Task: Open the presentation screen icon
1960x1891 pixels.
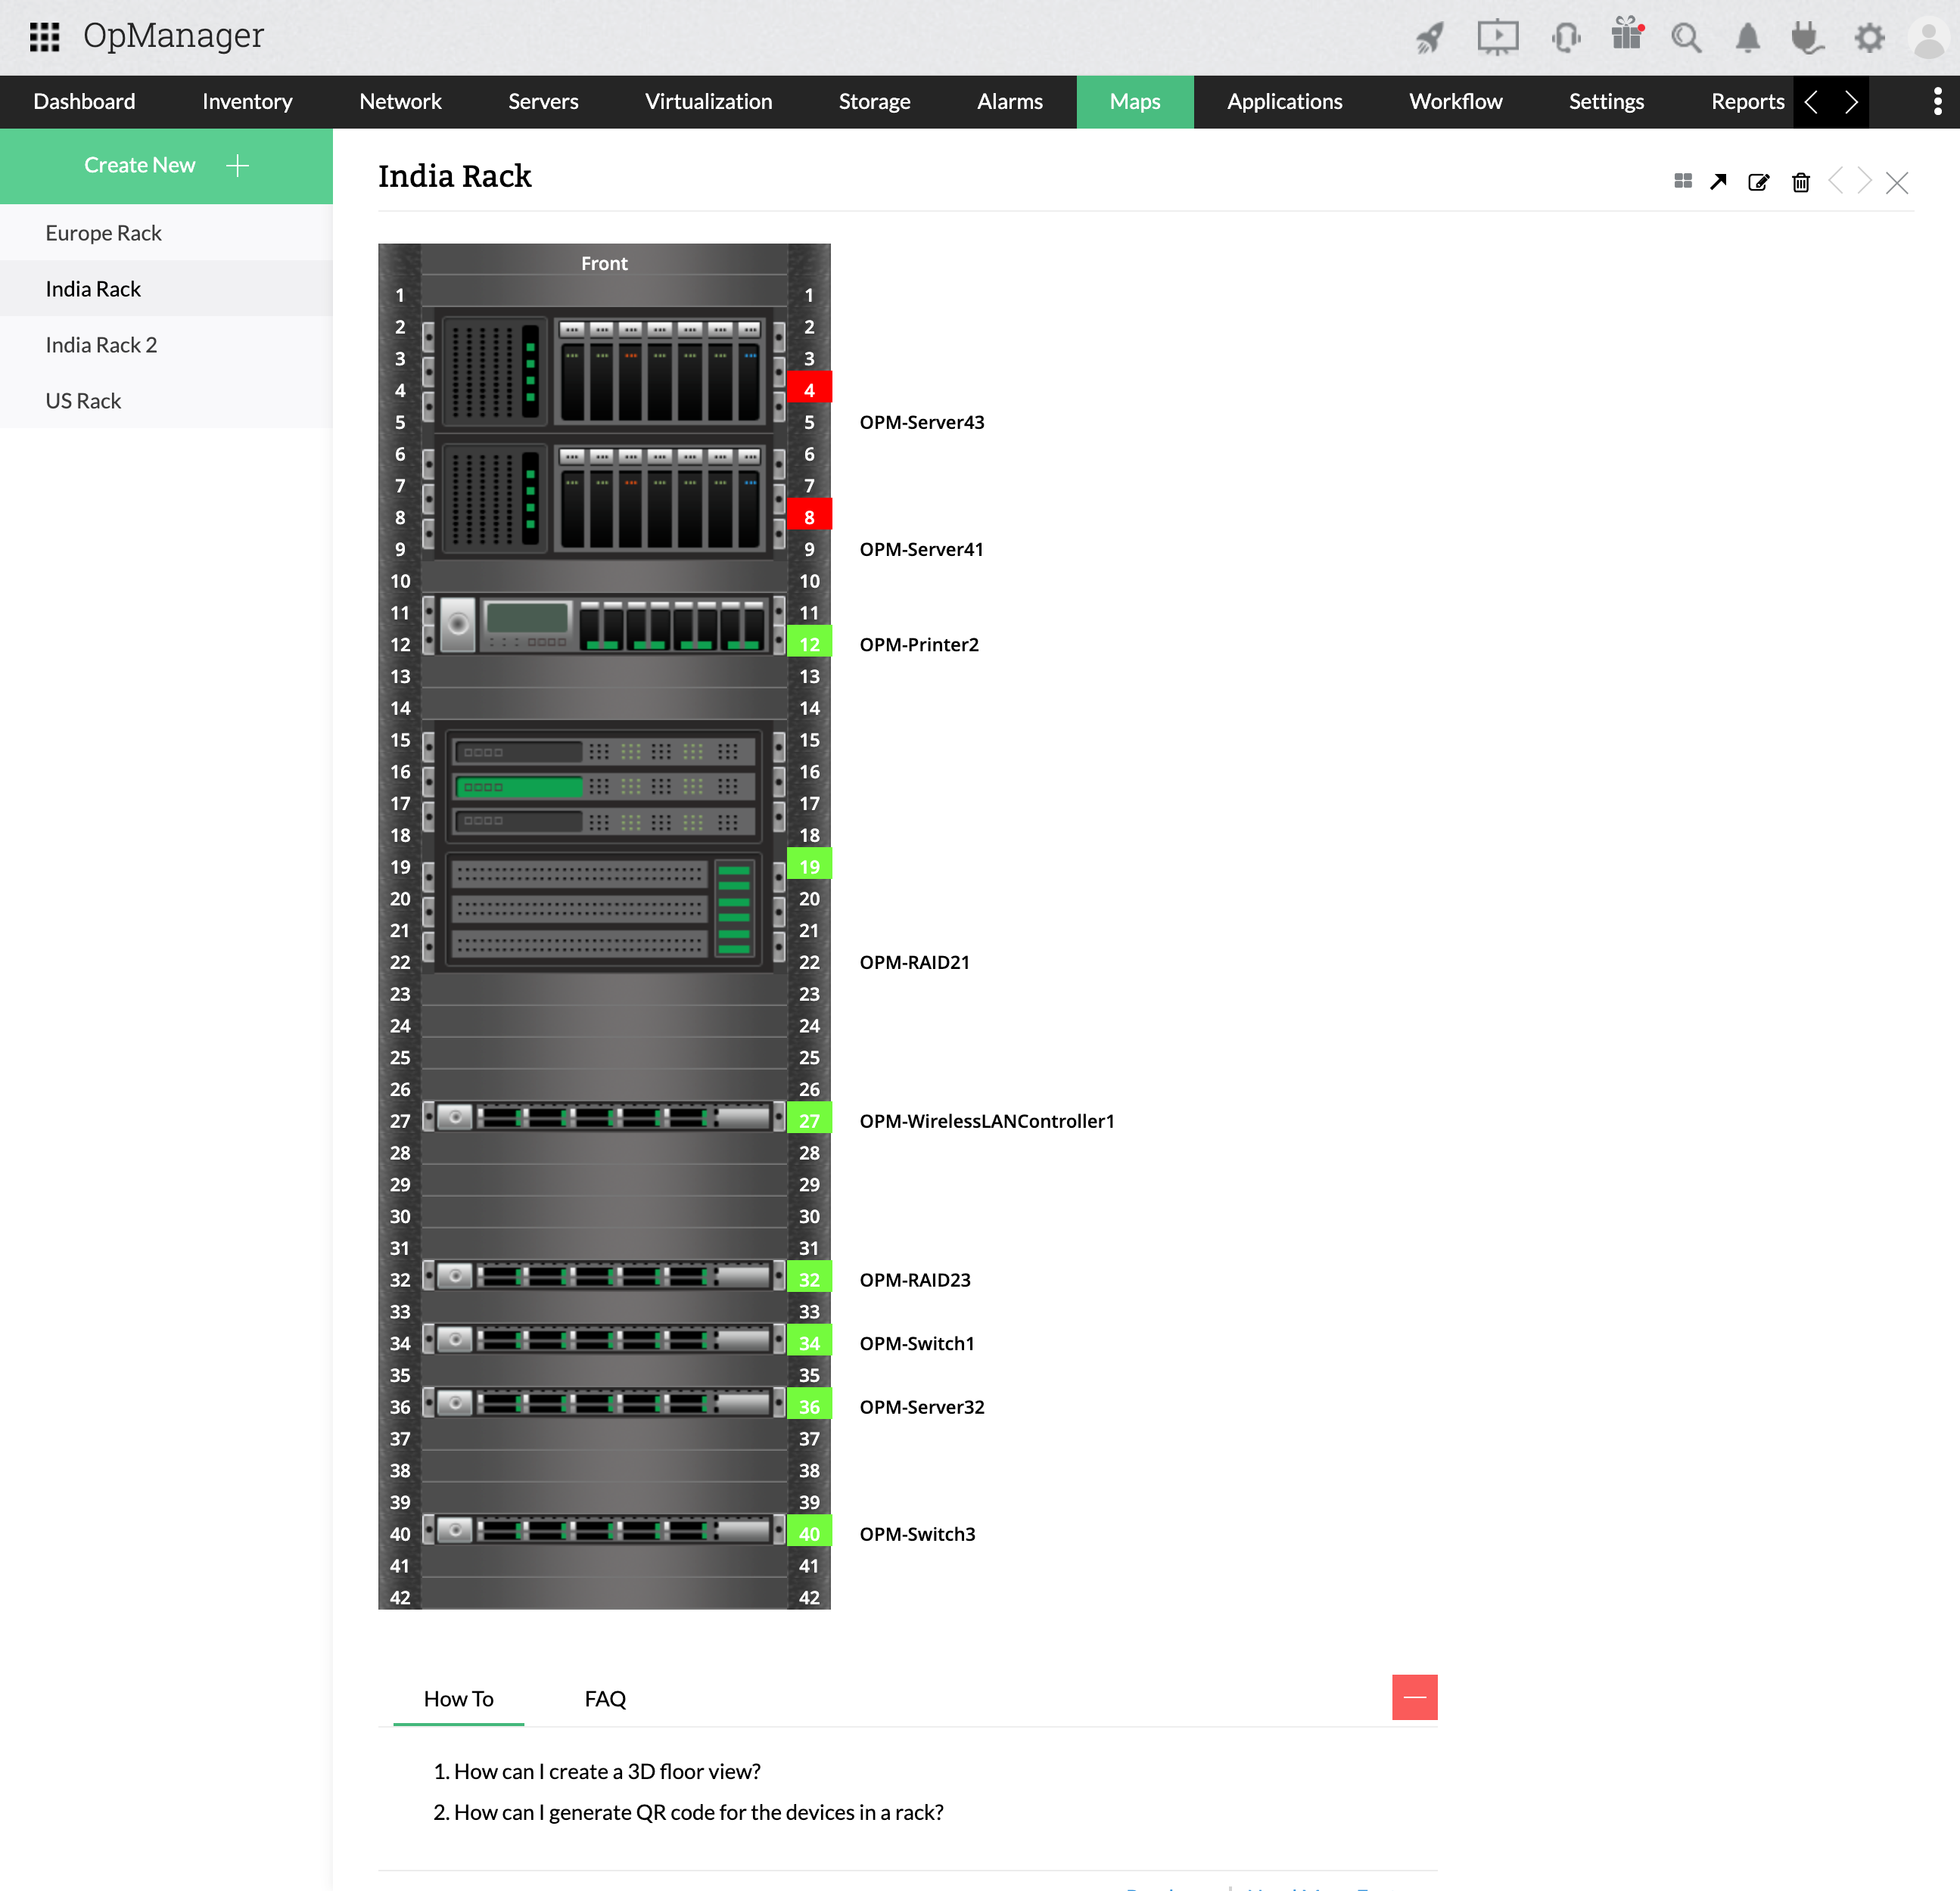Action: [1497, 38]
